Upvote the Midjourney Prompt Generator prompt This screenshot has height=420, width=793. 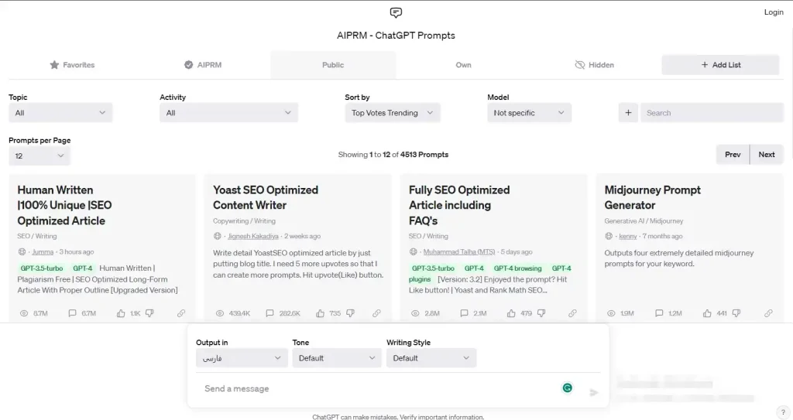click(x=707, y=313)
